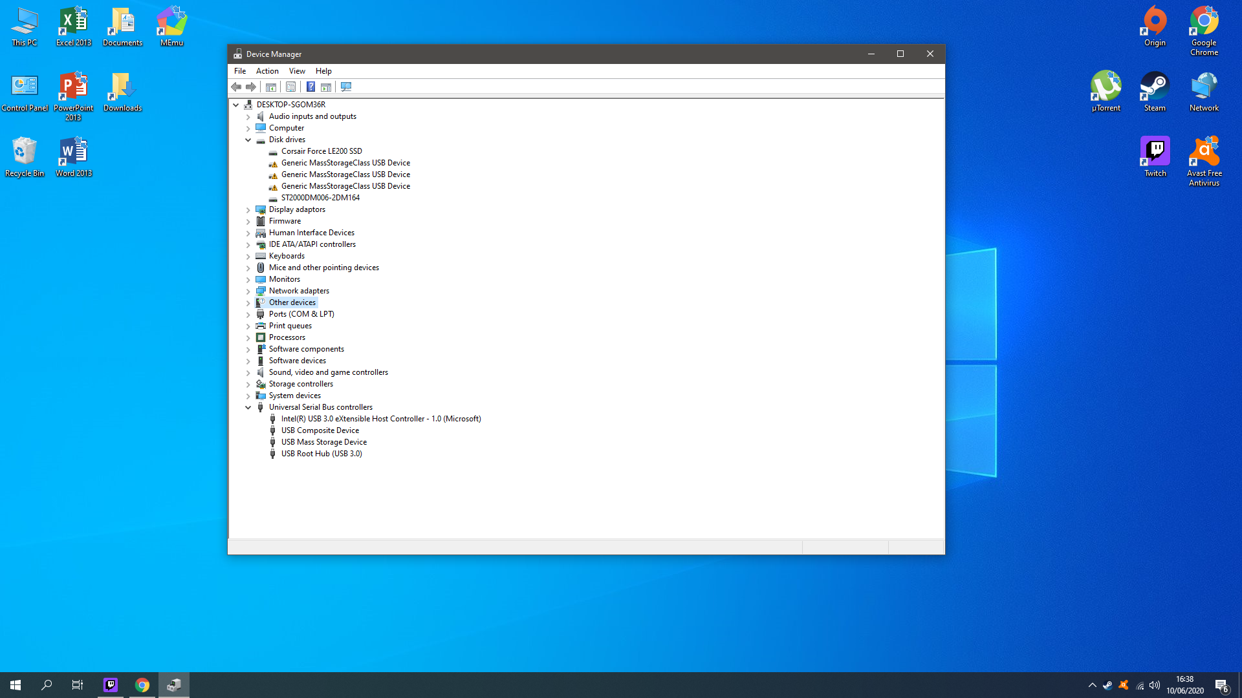Click the Show/Hide Action Pane toolbar icon
Screen dimensions: 1242x698
[x=326, y=87]
